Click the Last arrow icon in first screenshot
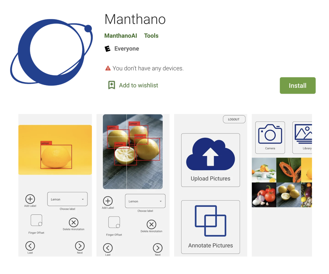Viewport: 329px width, 274px height. [30, 246]
